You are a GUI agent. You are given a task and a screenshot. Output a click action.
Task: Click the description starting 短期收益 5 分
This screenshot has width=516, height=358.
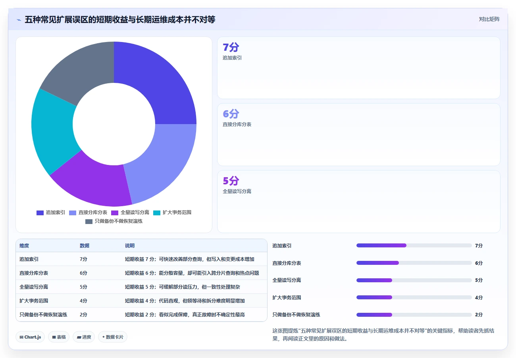point(183,287)
